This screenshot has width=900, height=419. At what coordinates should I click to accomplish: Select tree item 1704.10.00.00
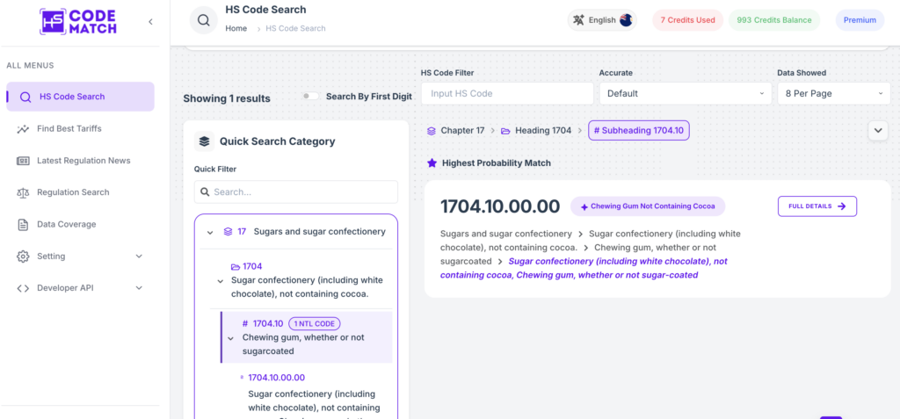(x=276, y=378)
